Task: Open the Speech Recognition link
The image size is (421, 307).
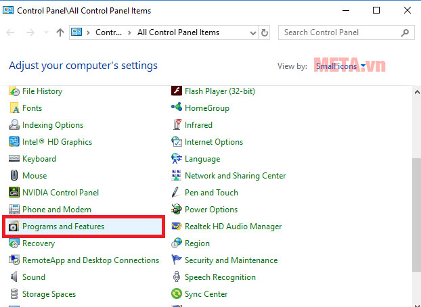Action: [x=220, y=277]
